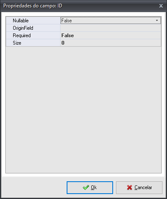Image resolution: width=167 pixels, height=199 pixels.
Task: Confirm with the Ok button
Action: tap(90, 187)
